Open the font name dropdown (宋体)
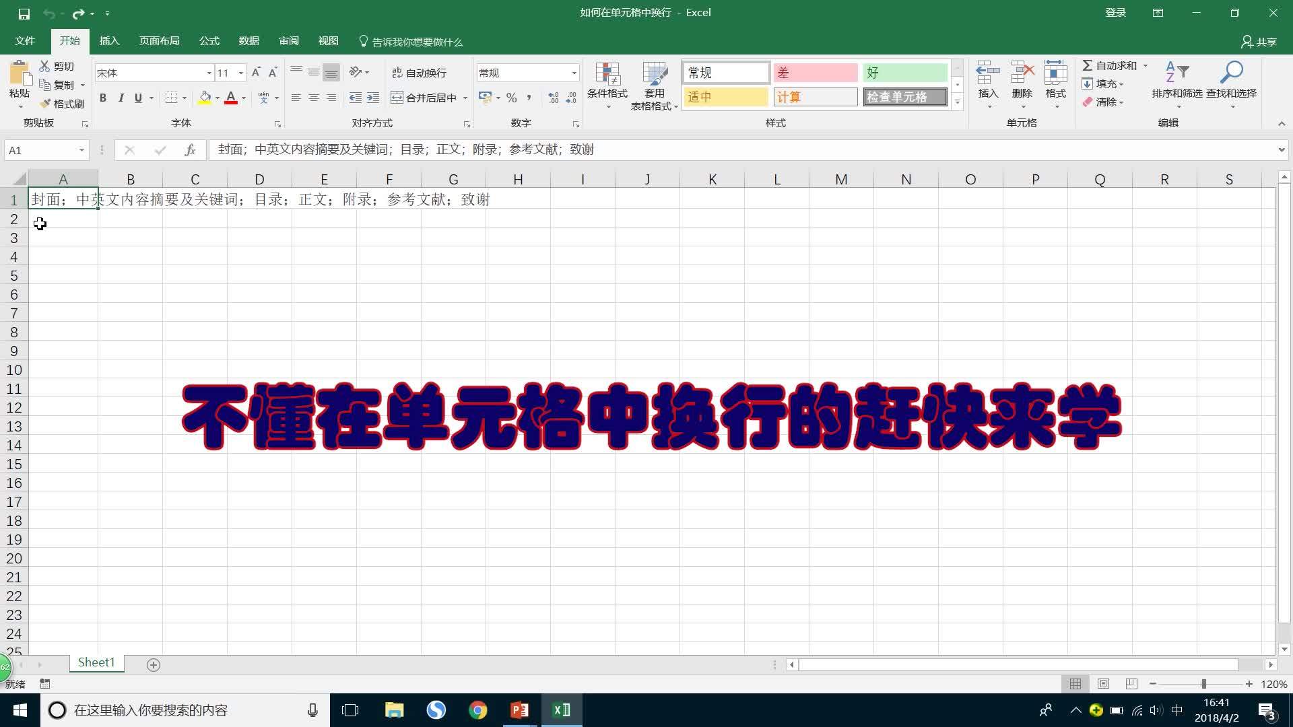 pyautogui.click(x=209, y=73)
